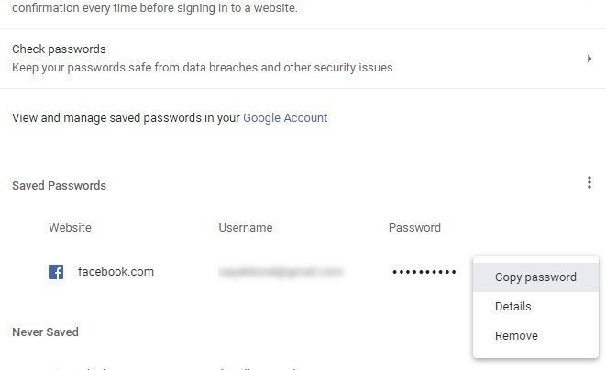Select Copy password from the context menu

pos(535,277)
